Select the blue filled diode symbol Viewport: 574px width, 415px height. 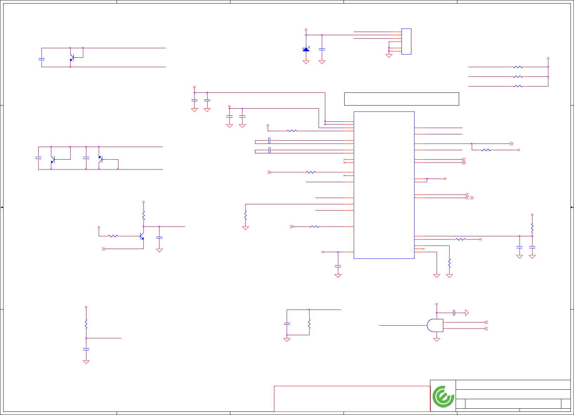pyautogui.click(x=306, y=49)
